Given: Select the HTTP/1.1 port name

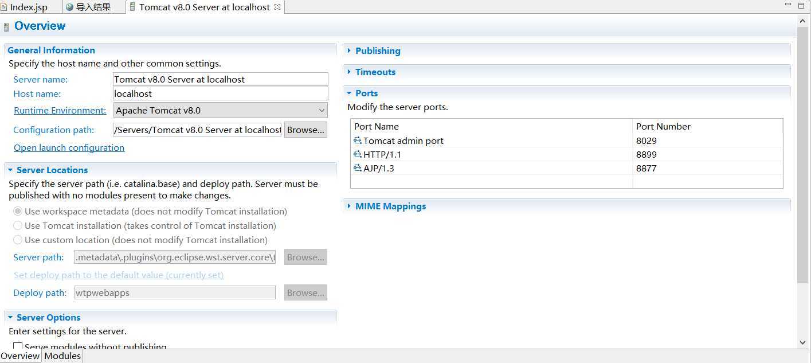Looking at the screenshot, I should [382, 154].
